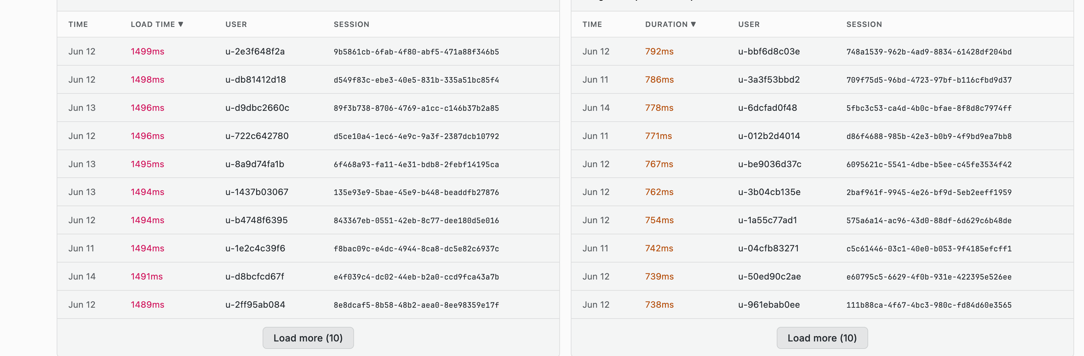The height and width of the screenshot is (356, 1084).
Task: Open user u-722c642780
Action: pos(257,136)
